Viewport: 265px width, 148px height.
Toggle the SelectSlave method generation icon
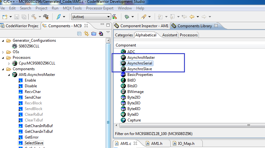pyautogui.click(x=20, y=143)
